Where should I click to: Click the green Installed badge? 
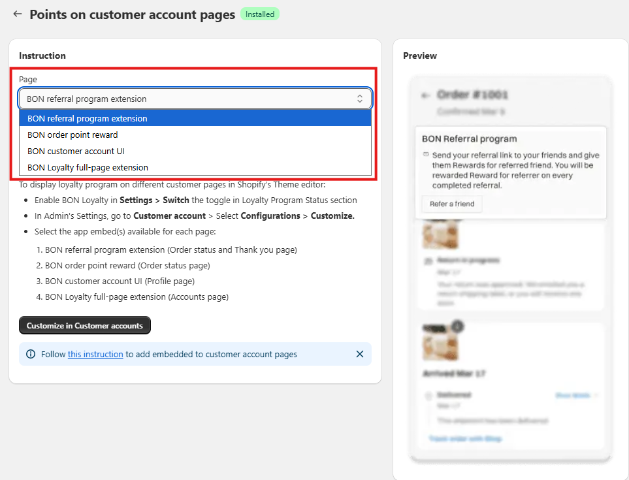tap(260, 14)
